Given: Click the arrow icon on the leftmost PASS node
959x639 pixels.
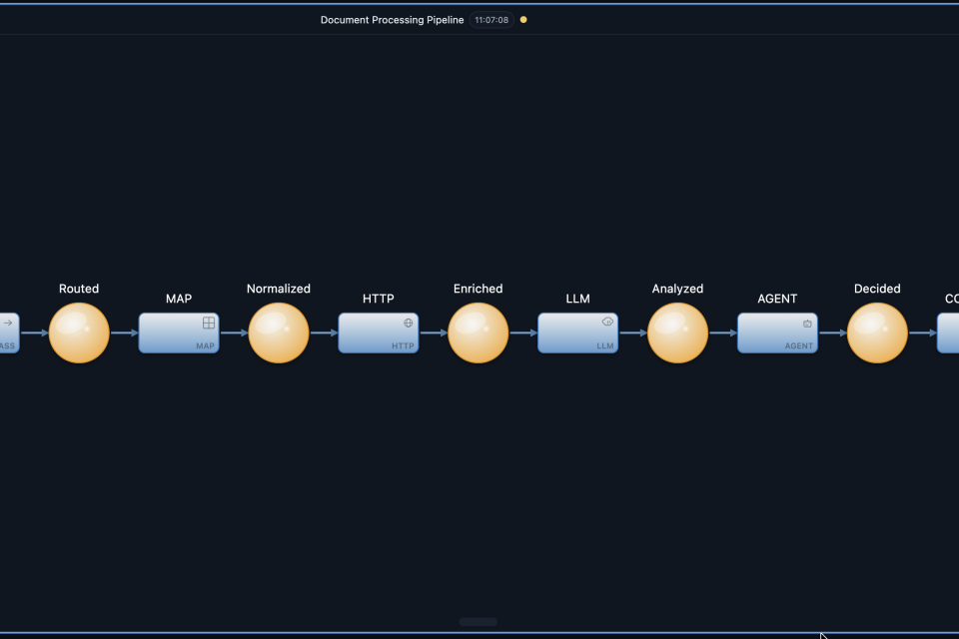Looking at the screenshot, I should pyautogui.click(x=8, y=322).
